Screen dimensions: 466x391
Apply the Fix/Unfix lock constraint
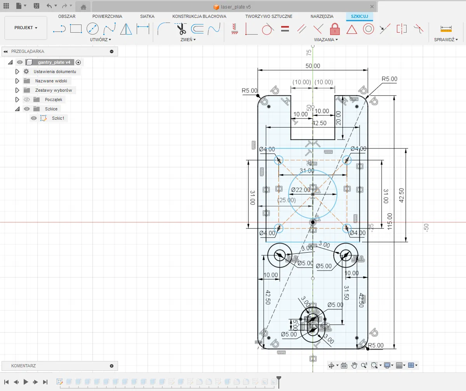click(335, 29)
